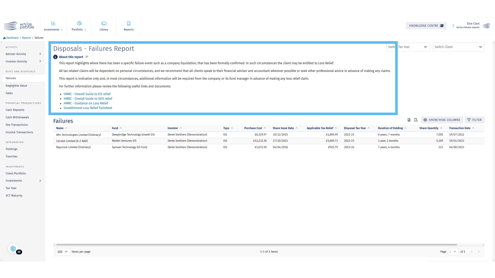Open the Library icon in top navigation
The image size is (495, 278).
coord(104,26)
